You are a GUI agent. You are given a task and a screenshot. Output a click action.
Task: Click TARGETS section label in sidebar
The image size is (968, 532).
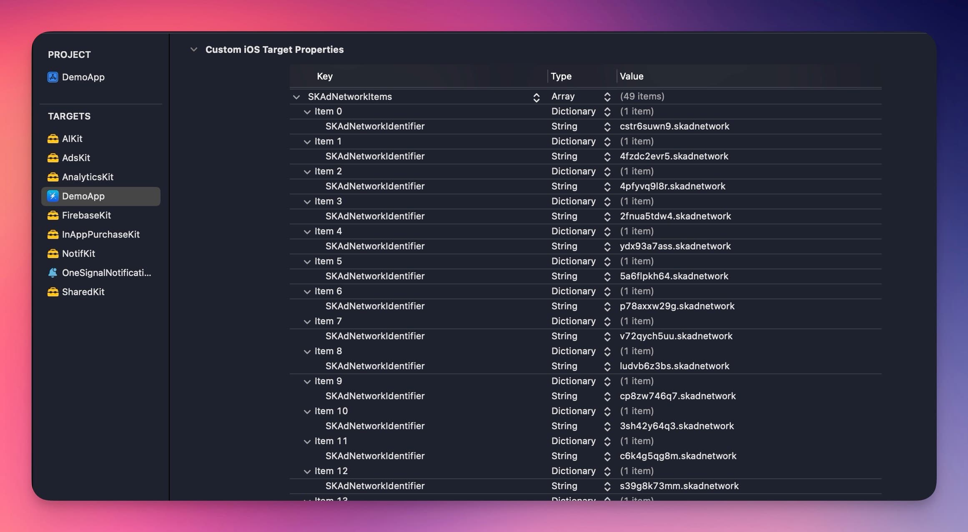click(x=69, y=115)
